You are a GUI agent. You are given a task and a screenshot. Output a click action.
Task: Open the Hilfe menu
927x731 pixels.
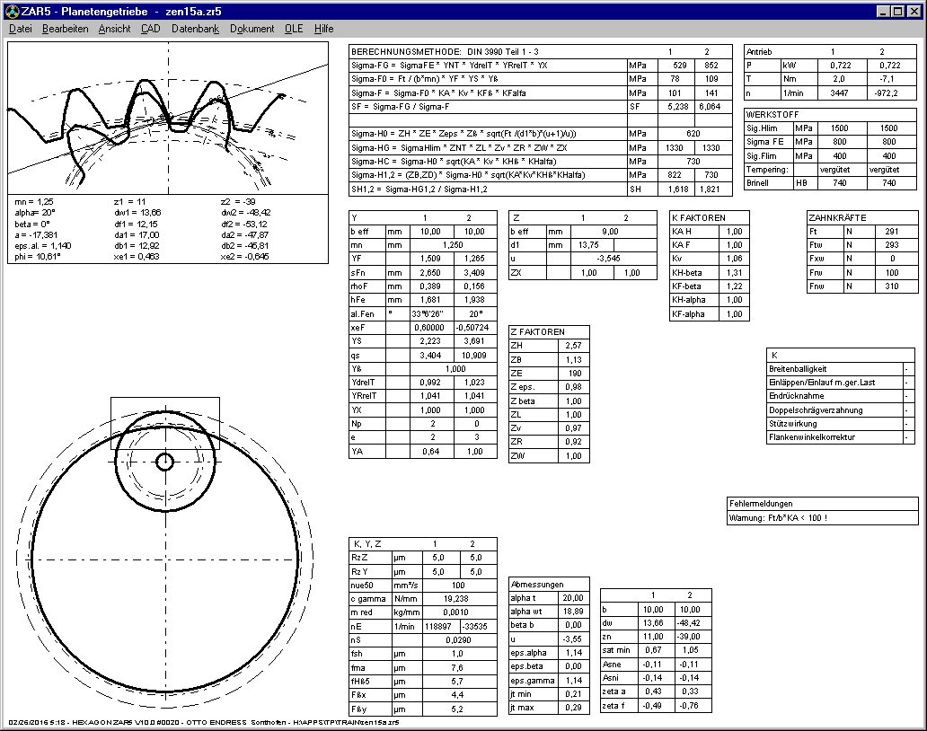(x=323, y=29)
